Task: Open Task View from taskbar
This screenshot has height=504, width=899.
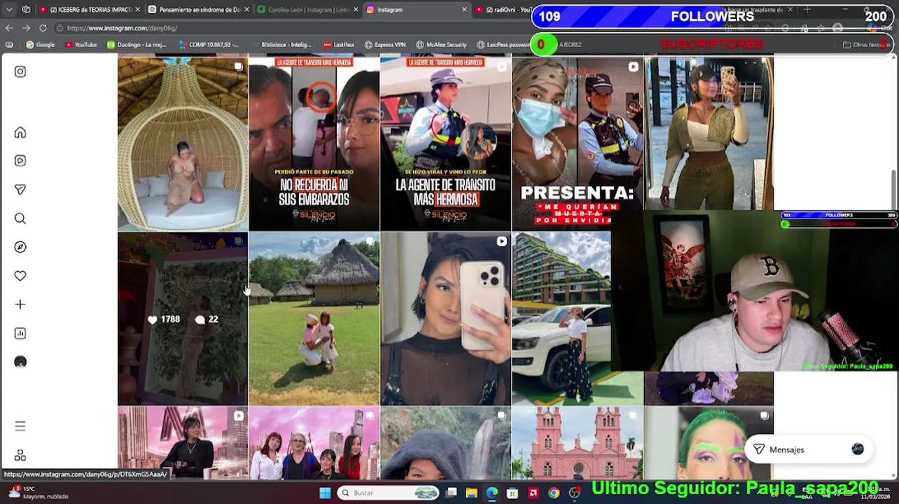Action: [452, 493]
